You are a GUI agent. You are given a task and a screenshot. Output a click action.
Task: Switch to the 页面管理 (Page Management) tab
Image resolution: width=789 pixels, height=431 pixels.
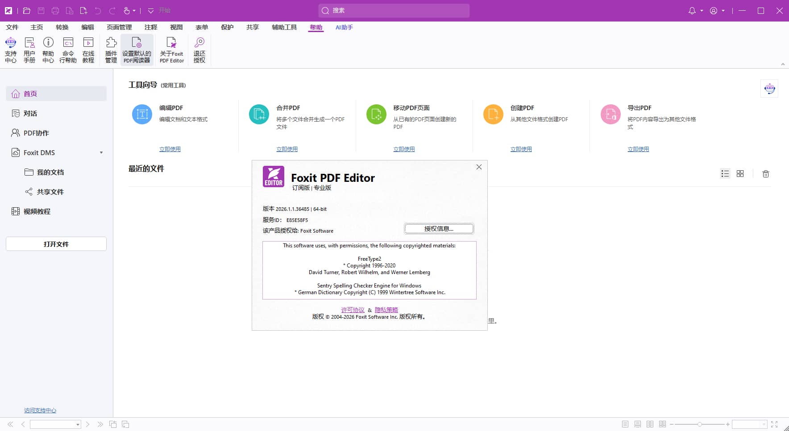tap(119, 27)
